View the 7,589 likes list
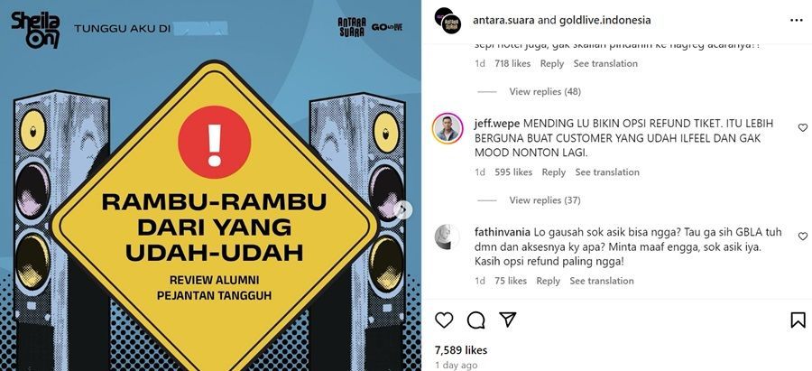812x371 pixels. 461,350
